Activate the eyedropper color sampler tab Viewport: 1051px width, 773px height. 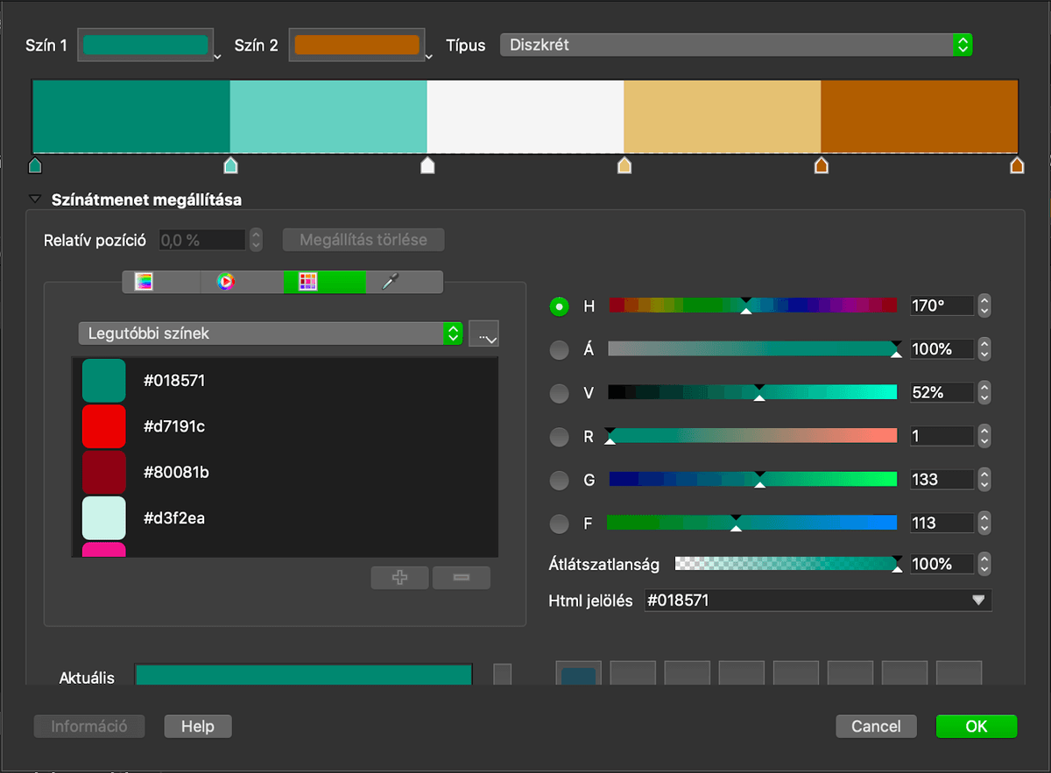390,282
